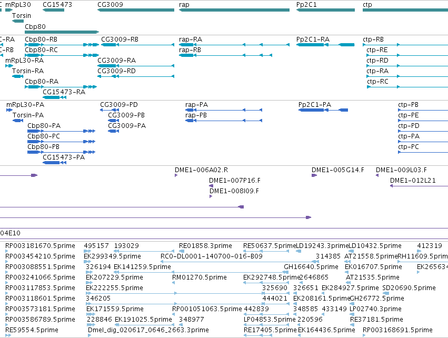Click transcript ctp-RD

pos(407,66)
